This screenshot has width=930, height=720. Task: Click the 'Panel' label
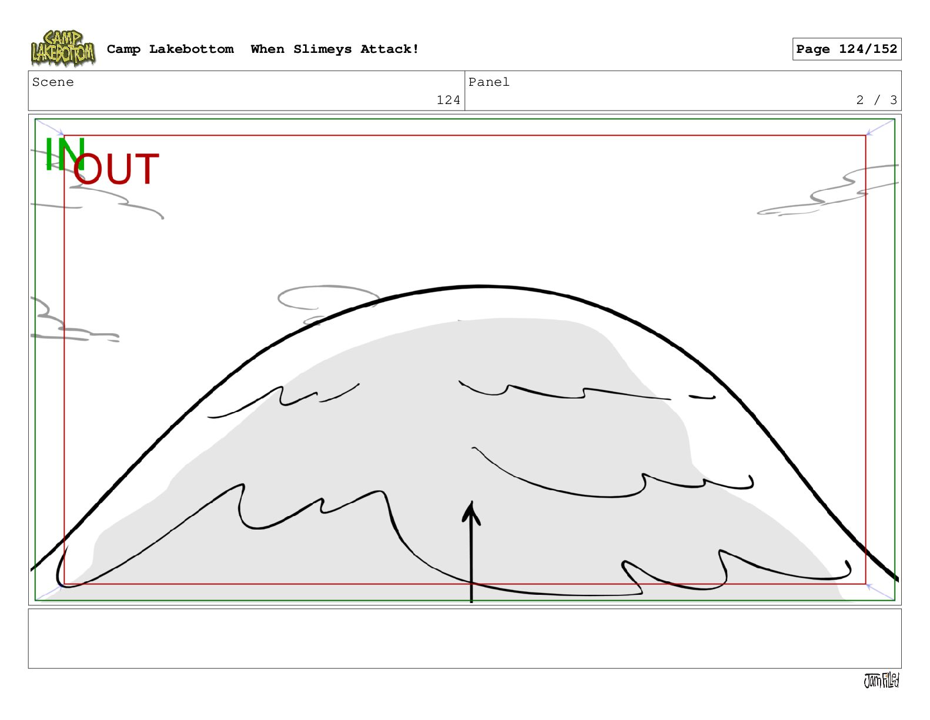point(489,82)
